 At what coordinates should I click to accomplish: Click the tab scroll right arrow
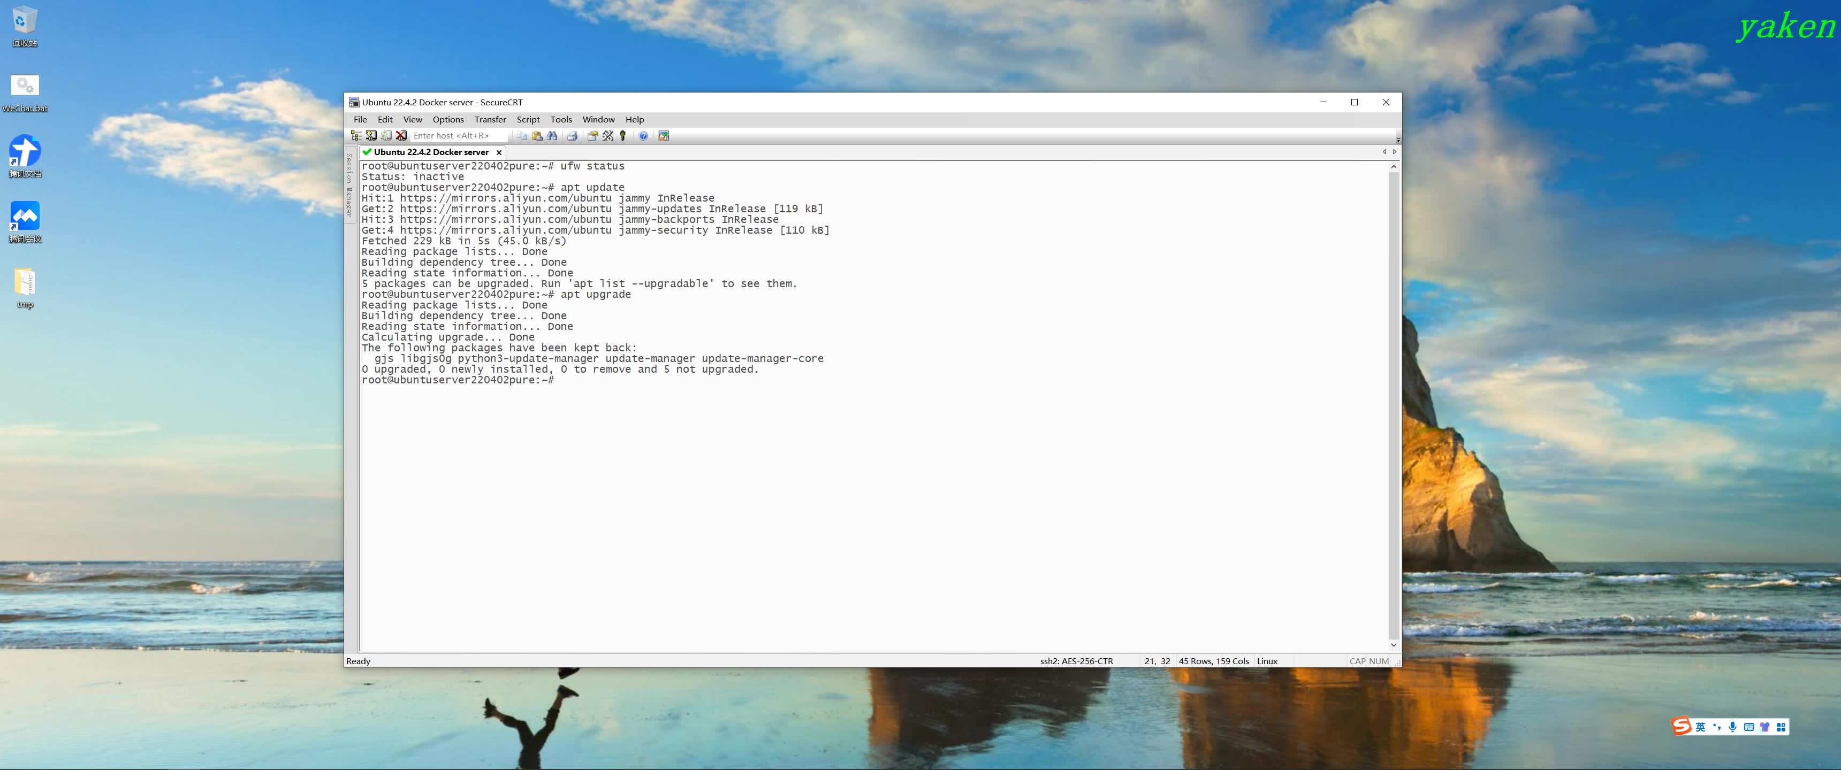coord(1394,151)
